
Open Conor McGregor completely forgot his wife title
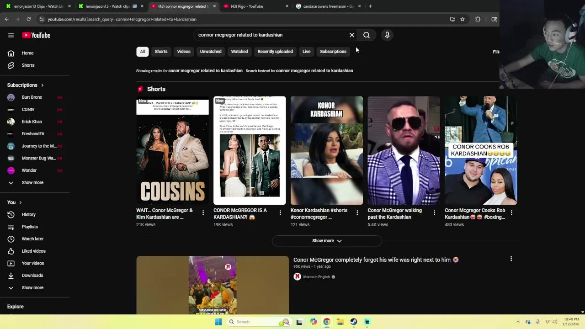376,260
